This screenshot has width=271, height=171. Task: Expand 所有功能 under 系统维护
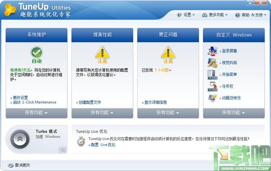pyautogui.click(x=37, y=113)
